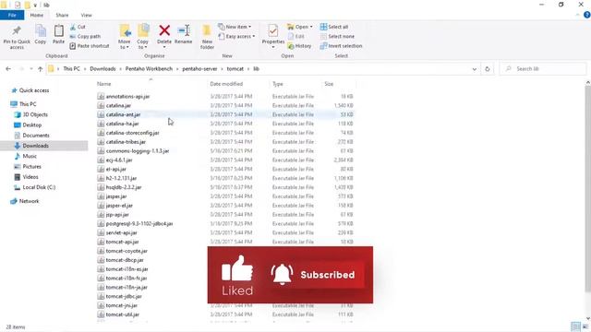Cut the selected file
The width and height of the screenshot is (591, 332).
[x=78, y=27]
